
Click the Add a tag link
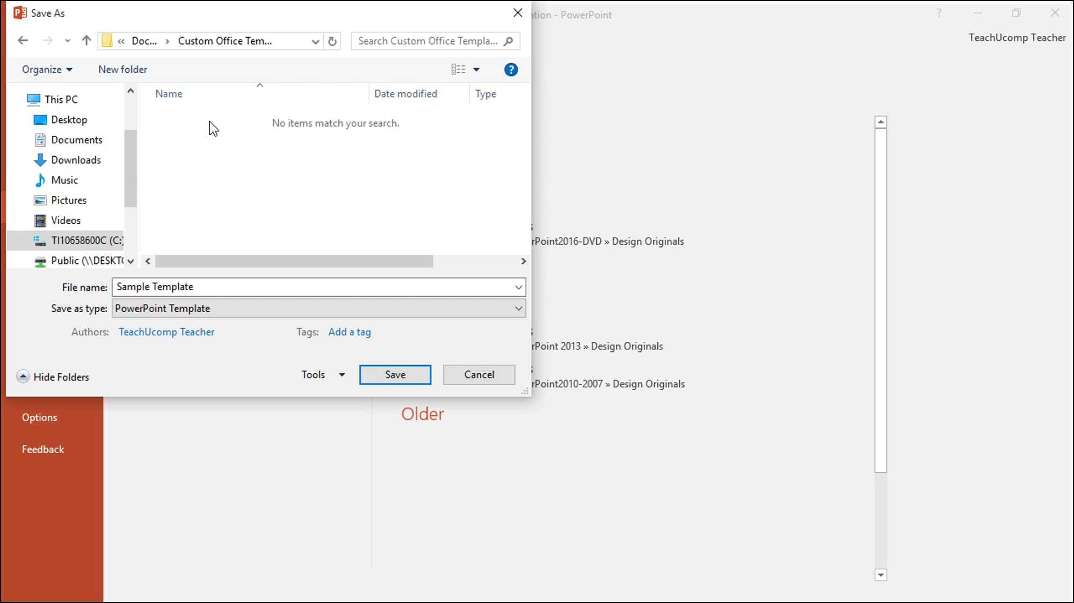349,331
